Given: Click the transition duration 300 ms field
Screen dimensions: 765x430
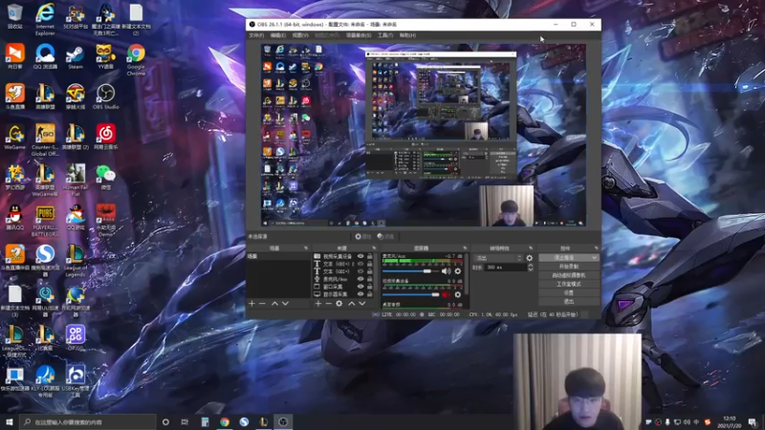Looking at the screenshot, I should [x=506, y=268].
